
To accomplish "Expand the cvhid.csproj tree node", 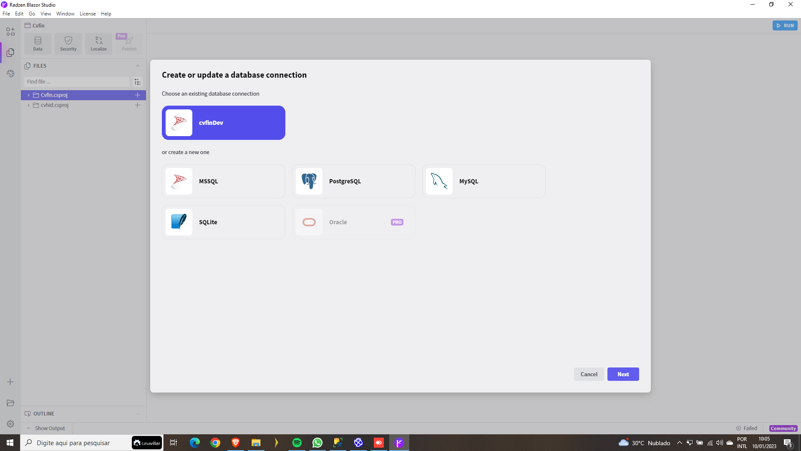I will pyautogui.click(x=28, y=105).
